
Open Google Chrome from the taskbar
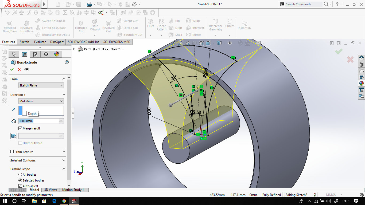click(64, 201)
